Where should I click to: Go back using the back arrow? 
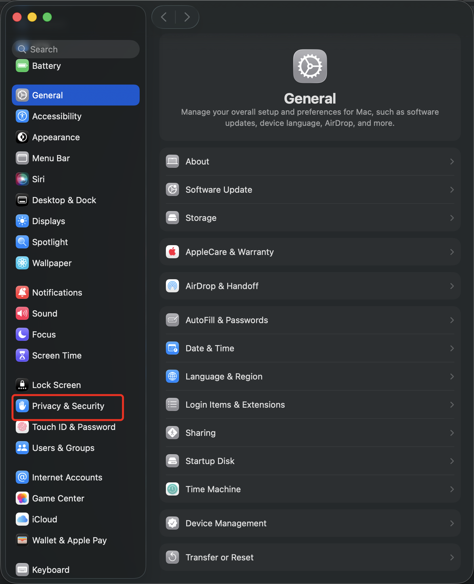pos(164,17)
